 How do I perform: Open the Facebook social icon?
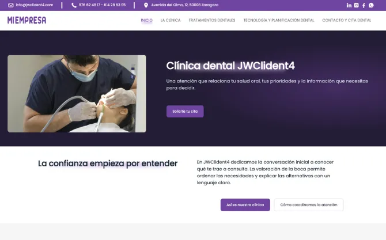coord(364,5)
